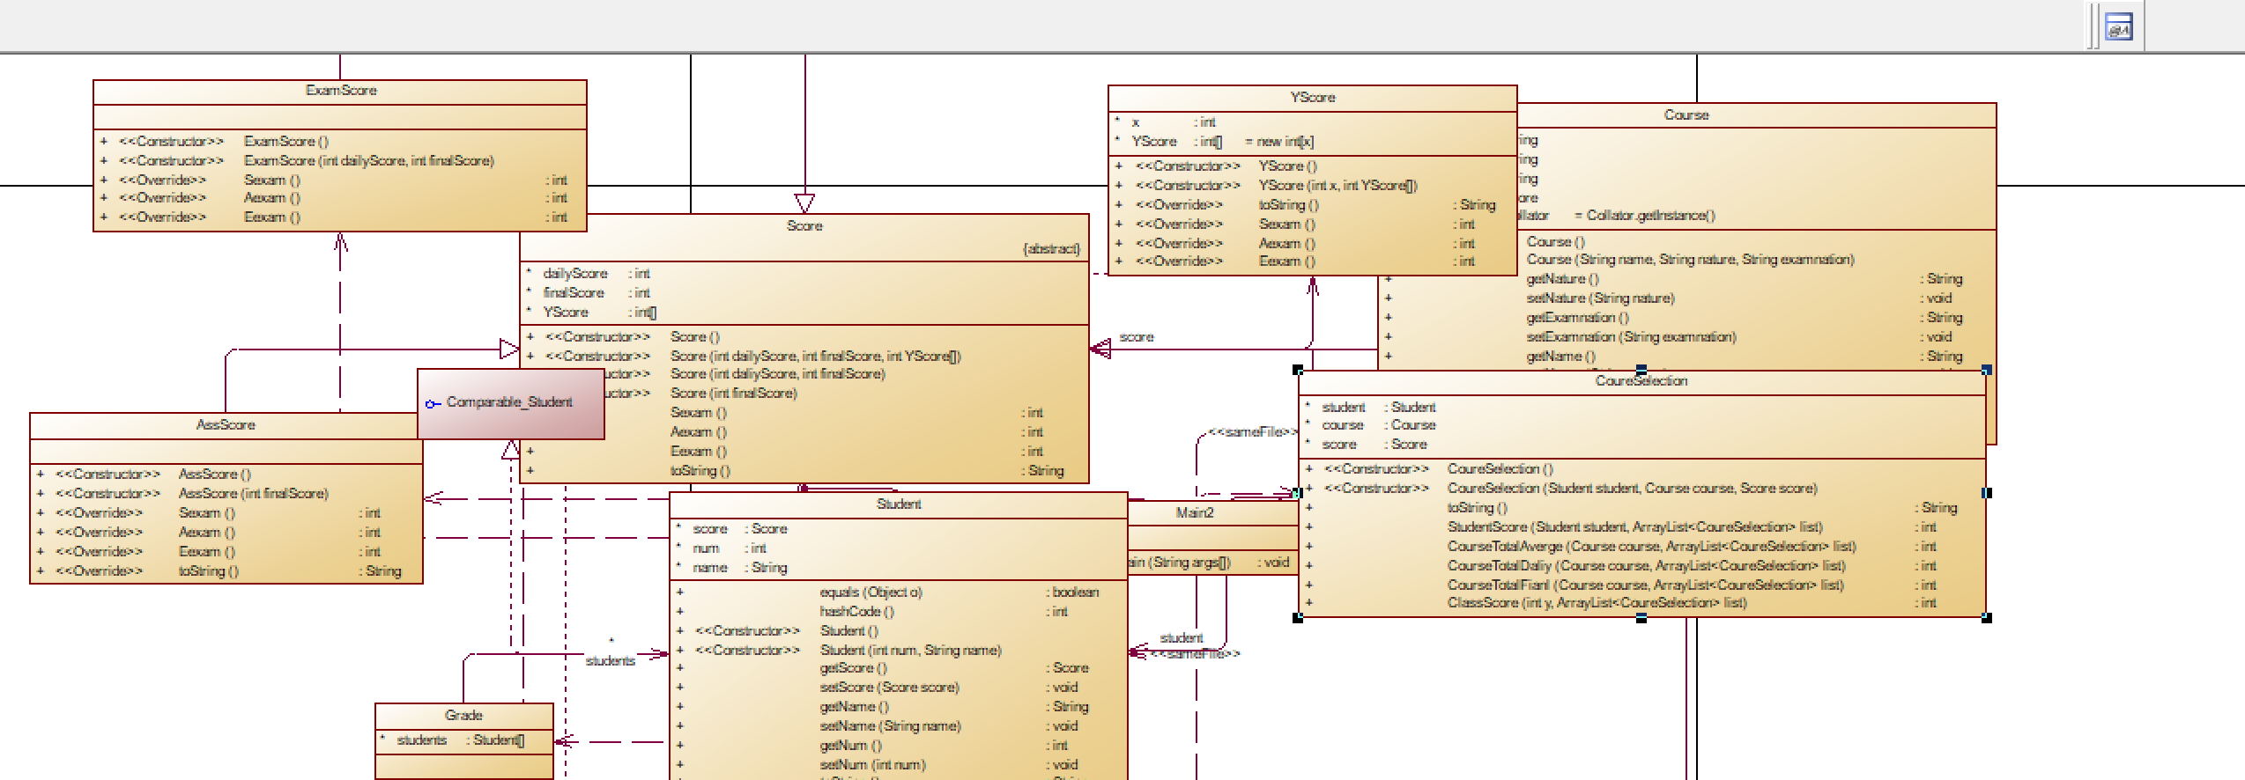Click the 'score' association role label
The height and width of the screenshot is (780, 2245).
[x=1137, y=337]
